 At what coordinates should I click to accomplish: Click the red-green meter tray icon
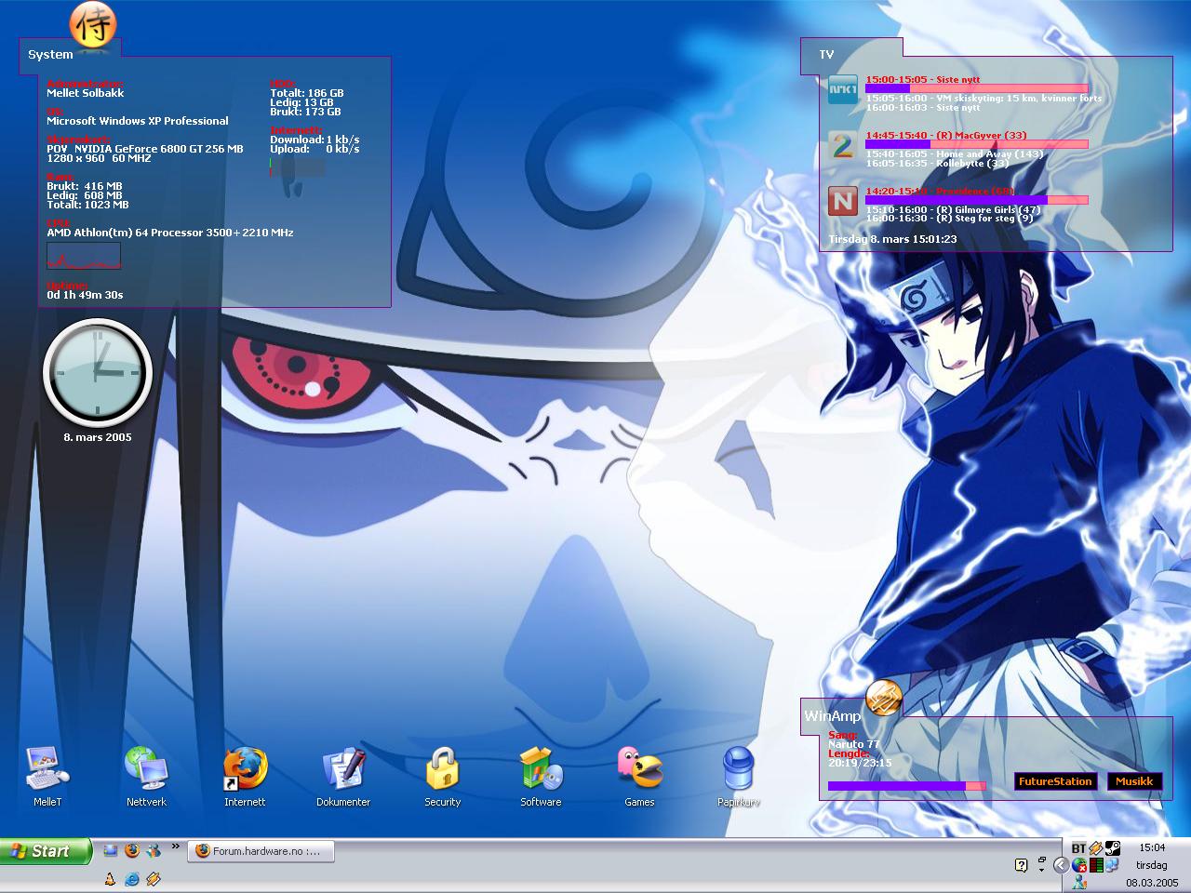point(1096,865)
